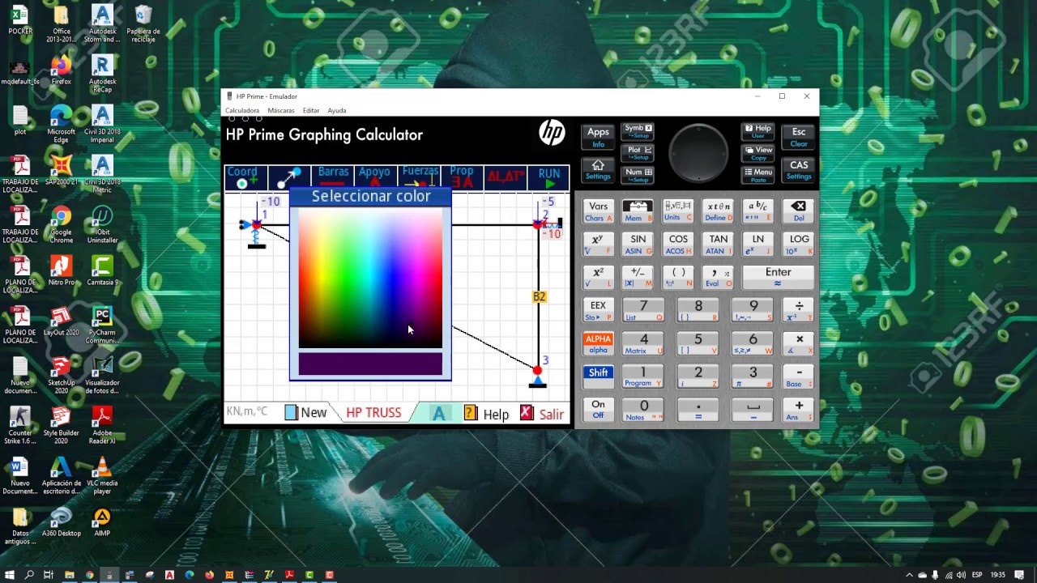Image resolution: width=1037 pixels, height=583 pixels.
Task: Click the New button in HP Truss
Action: point(305,413)
